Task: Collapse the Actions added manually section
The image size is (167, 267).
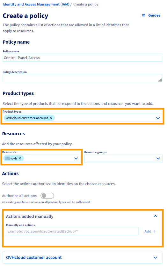Action: (x=156, y=216)
